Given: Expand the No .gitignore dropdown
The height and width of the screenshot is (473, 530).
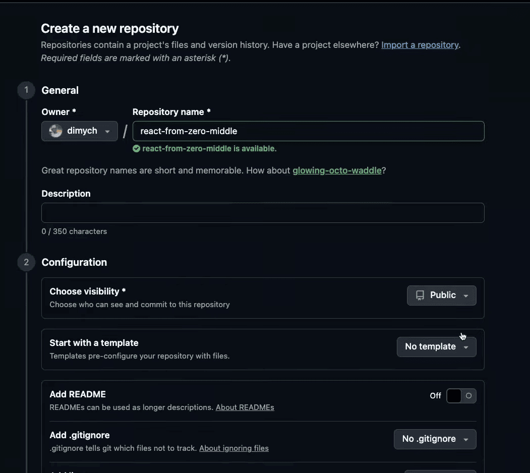Looking at the screenshot, I should coord(435,439).
